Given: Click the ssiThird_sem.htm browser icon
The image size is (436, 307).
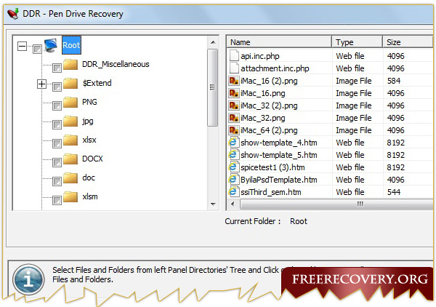Looking at the screenshot, I should click(x=233, y=192).
